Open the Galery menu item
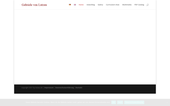The height and width of the screenshot is (106, 170). tap(100, 5)
